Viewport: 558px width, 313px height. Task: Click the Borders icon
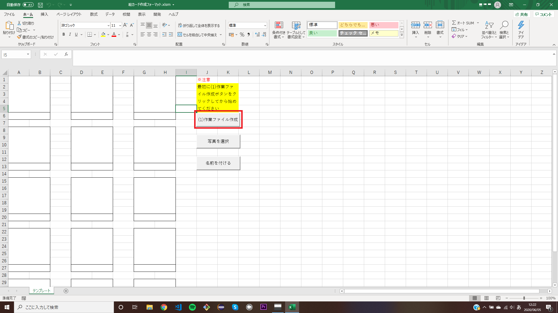pos(90,34)
